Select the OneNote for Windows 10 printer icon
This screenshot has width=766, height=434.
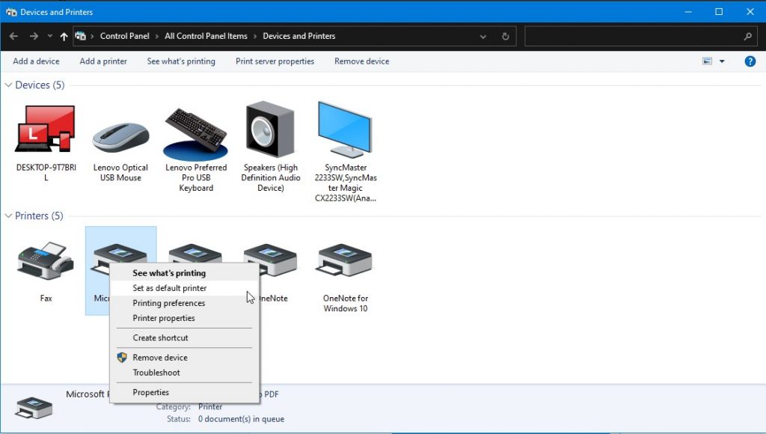point(345,260)
